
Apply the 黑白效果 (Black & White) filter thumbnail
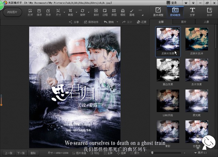pos(168,72)
